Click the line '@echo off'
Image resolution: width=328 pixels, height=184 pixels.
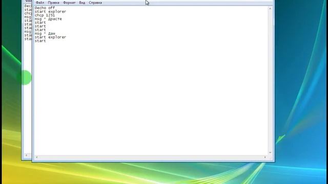click(x=45, y=8)
